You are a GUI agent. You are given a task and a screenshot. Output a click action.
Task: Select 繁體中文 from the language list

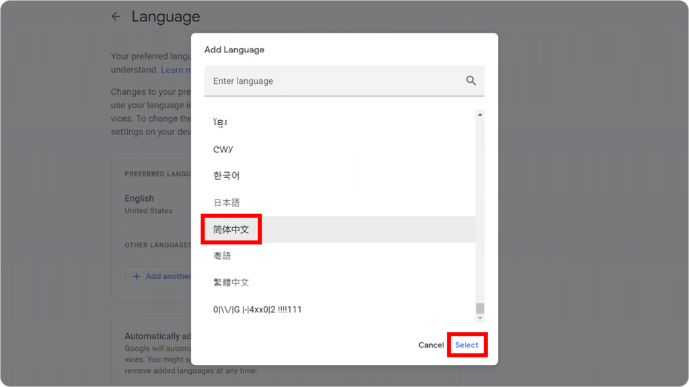(231, 282)
